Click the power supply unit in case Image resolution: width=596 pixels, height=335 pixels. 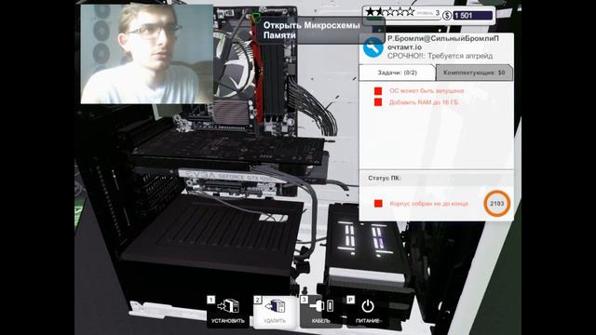click(x=213, y=243)
